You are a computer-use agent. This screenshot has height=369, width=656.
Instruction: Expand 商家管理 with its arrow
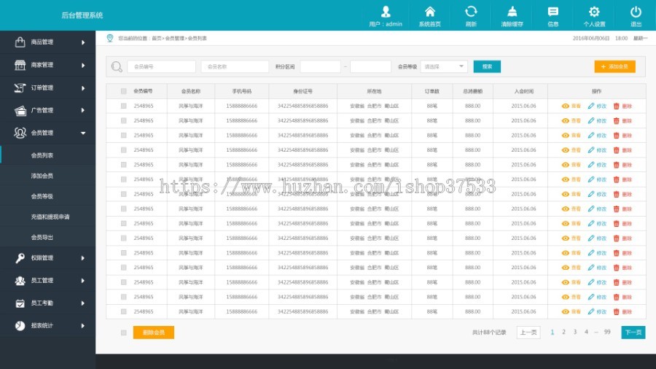83,65
